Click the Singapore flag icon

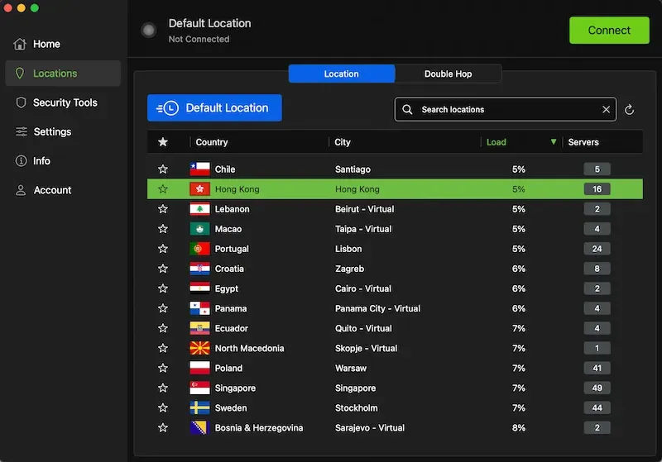199,388
